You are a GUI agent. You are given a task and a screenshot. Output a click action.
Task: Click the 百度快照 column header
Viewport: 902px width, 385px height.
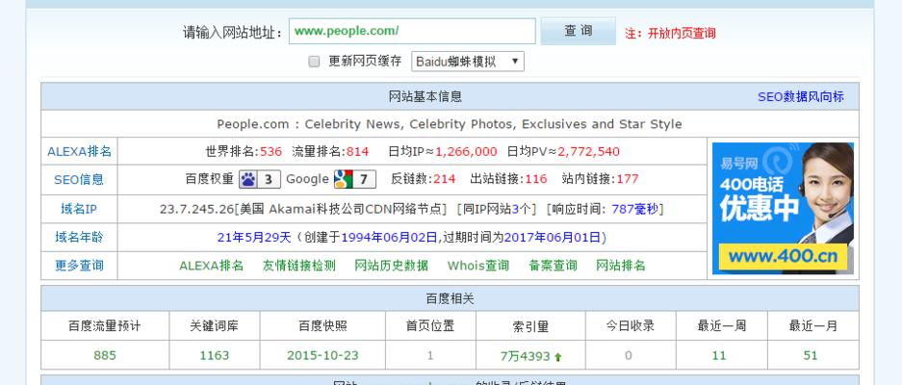point(322,326)
